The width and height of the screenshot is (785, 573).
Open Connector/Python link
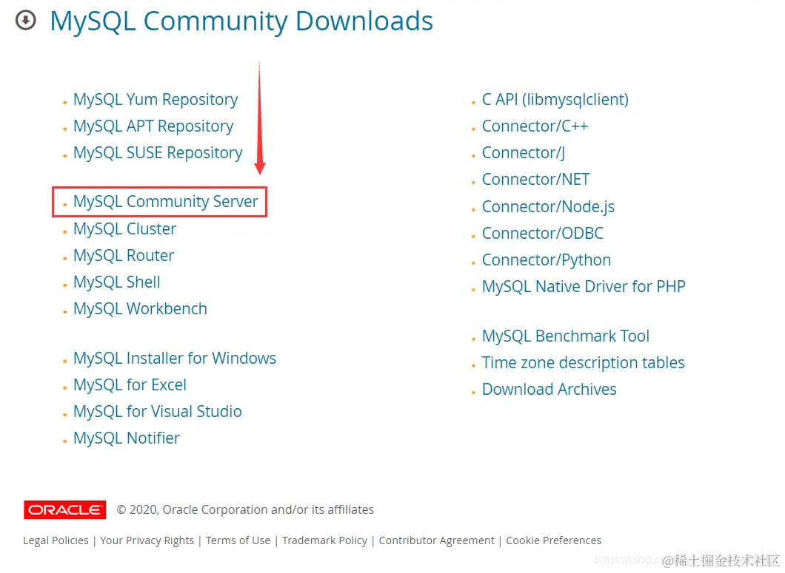coord(547,260)
